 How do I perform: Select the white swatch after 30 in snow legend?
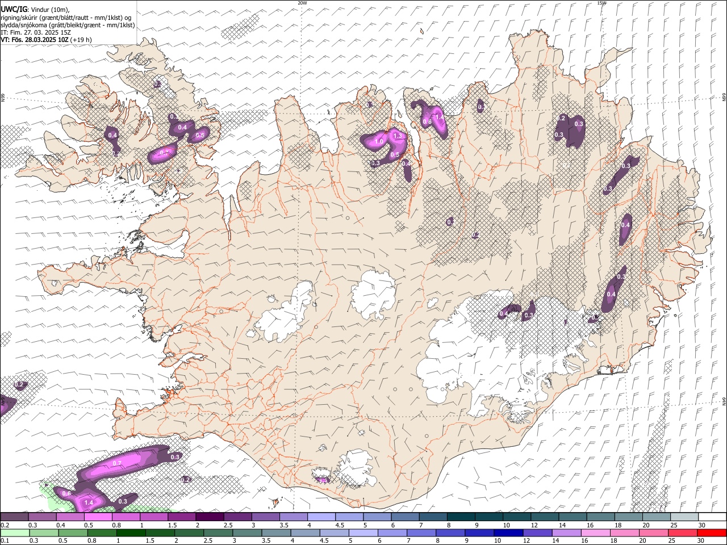pyautogui.click(x=713, y=517)
